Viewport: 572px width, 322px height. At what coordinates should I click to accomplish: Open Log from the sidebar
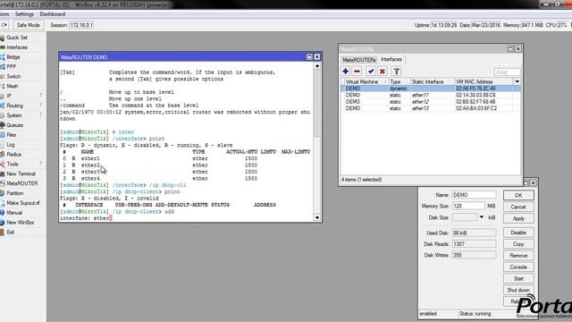[x=11, y=145]
